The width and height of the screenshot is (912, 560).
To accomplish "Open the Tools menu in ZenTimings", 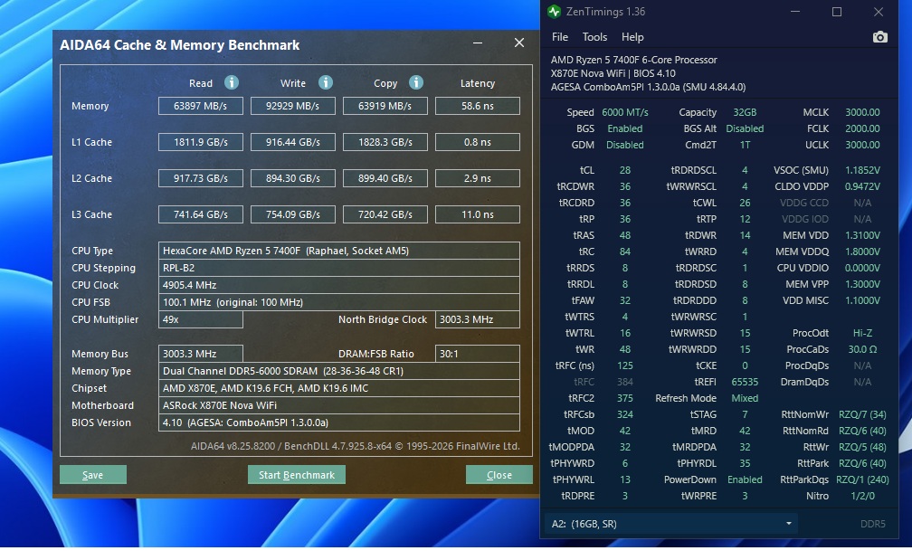I will [x=594, y=37].
